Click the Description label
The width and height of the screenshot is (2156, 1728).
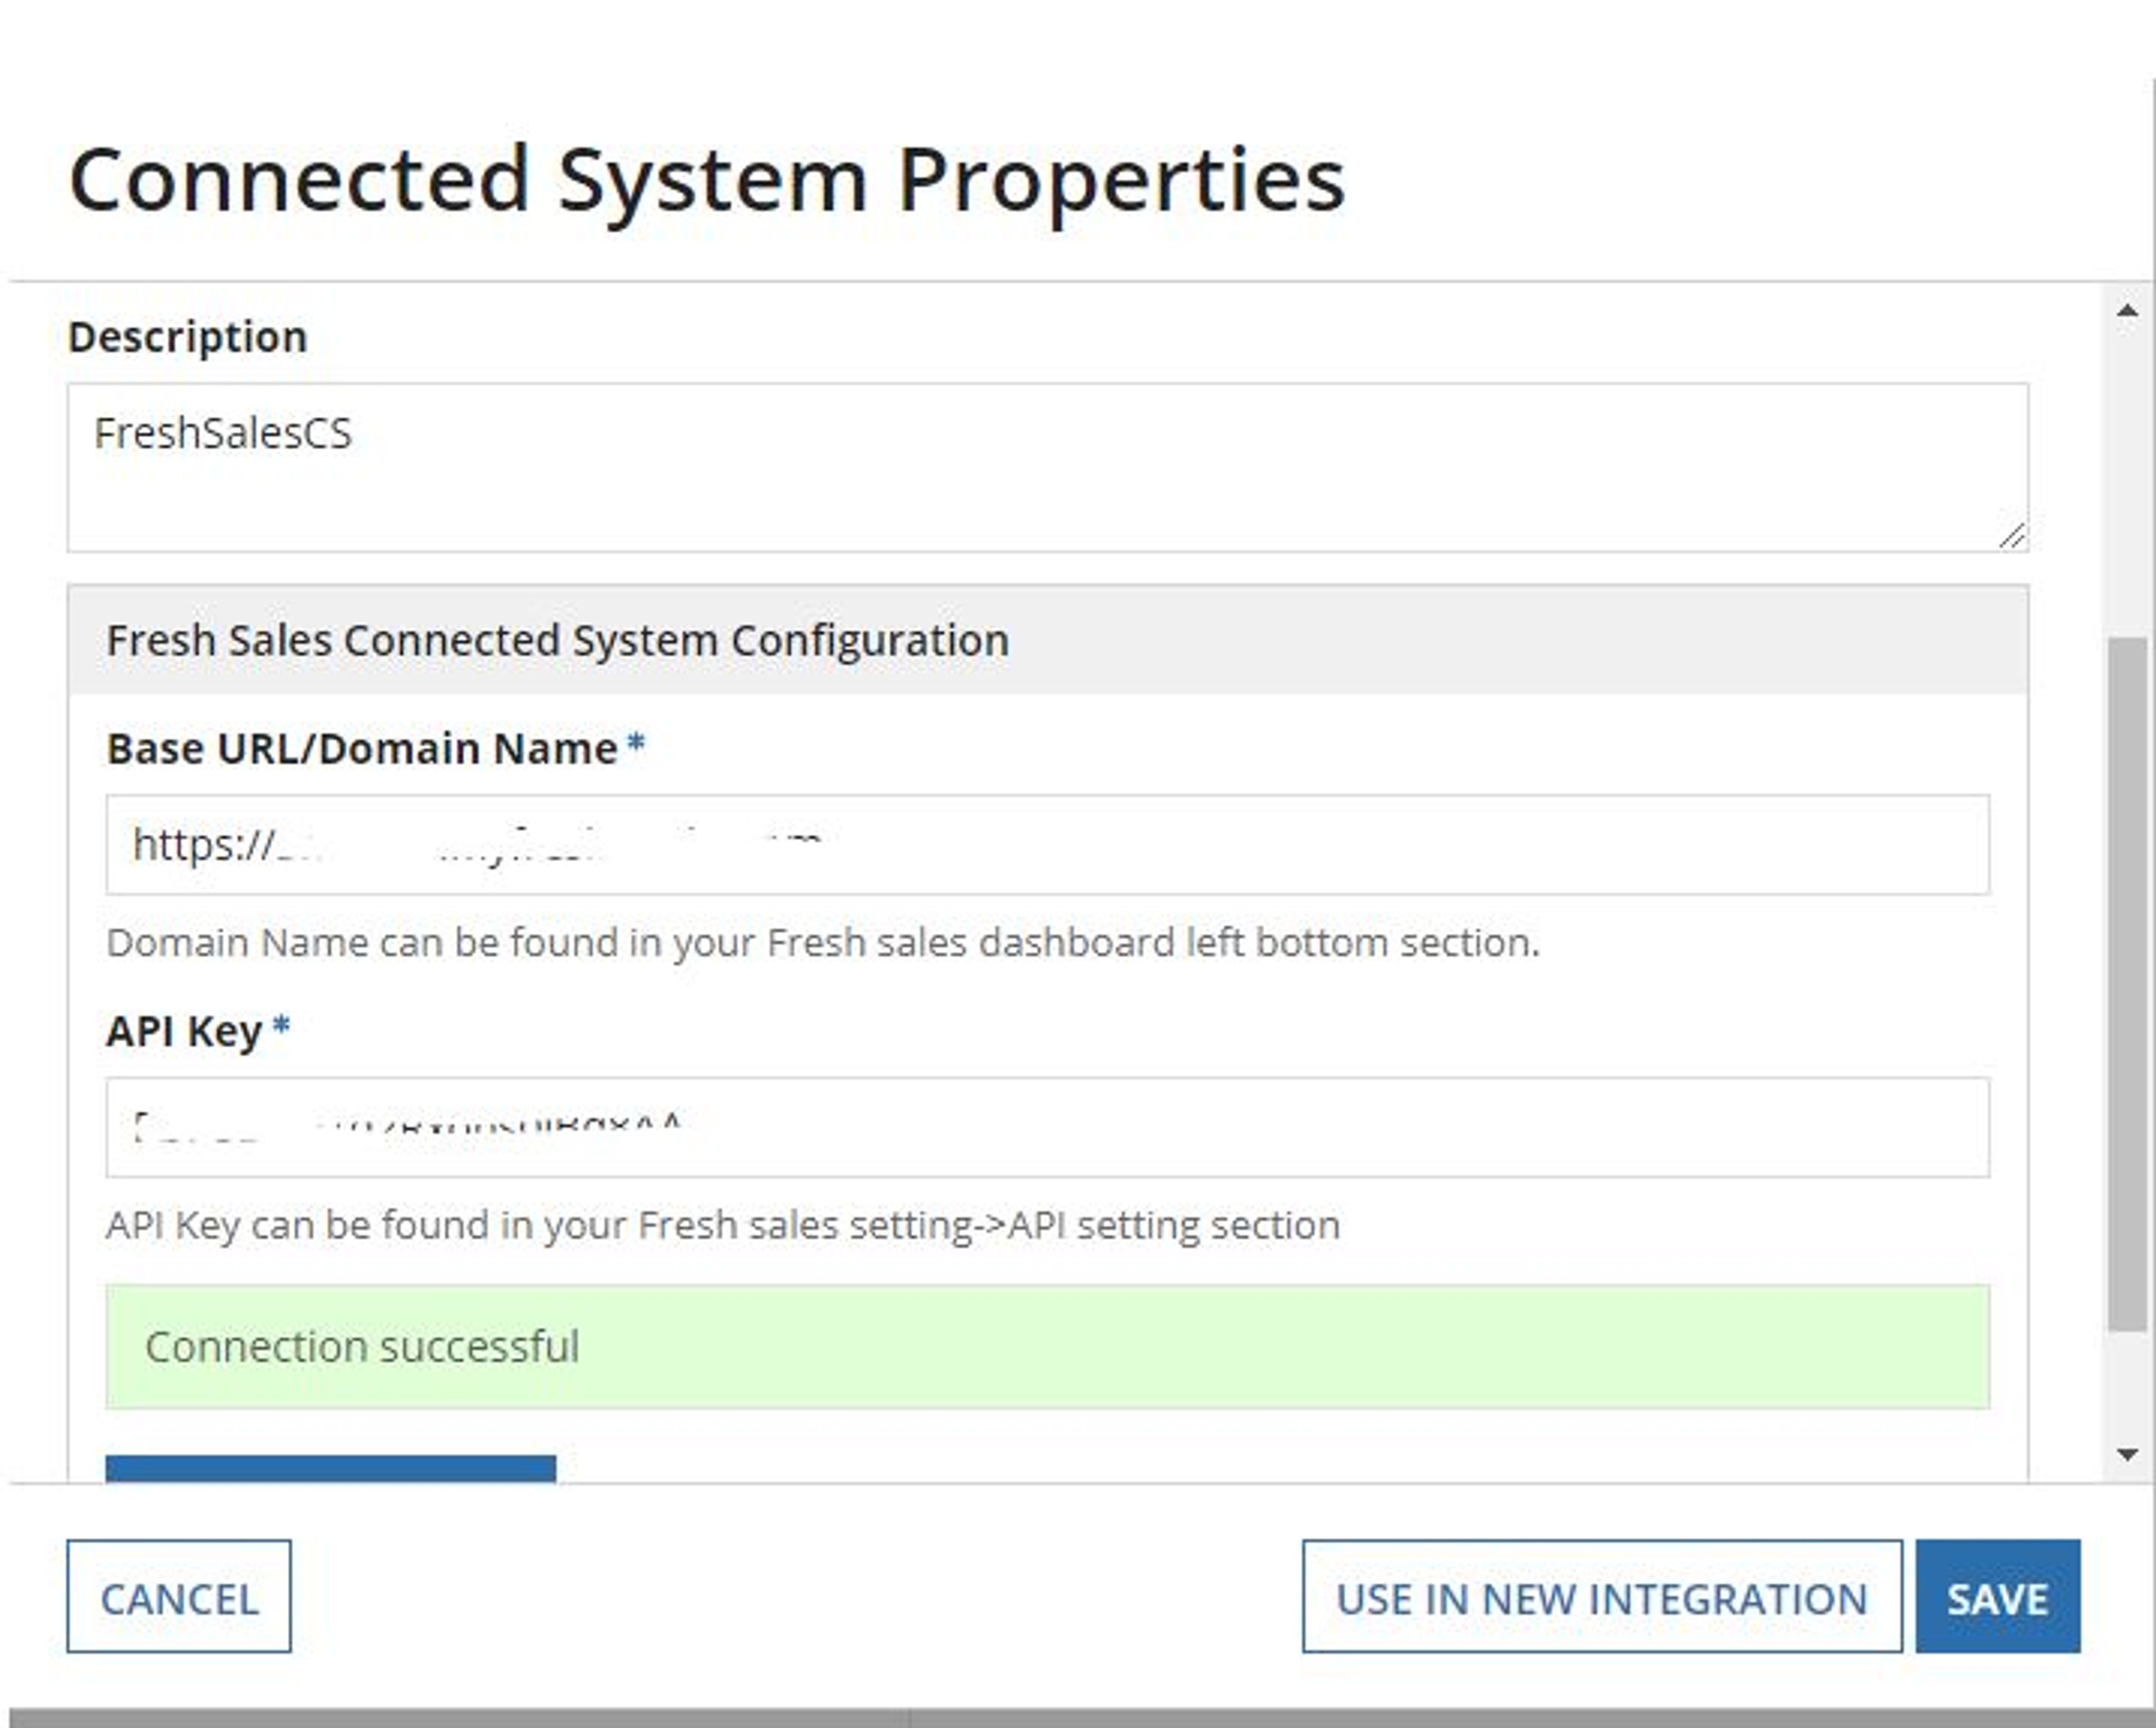188,337
